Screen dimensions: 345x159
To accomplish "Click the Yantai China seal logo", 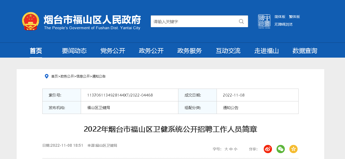I will 264,21.
